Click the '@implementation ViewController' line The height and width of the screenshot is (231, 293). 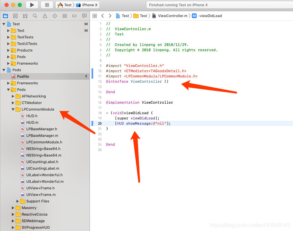pyautogui.click(x=139, y=102)
